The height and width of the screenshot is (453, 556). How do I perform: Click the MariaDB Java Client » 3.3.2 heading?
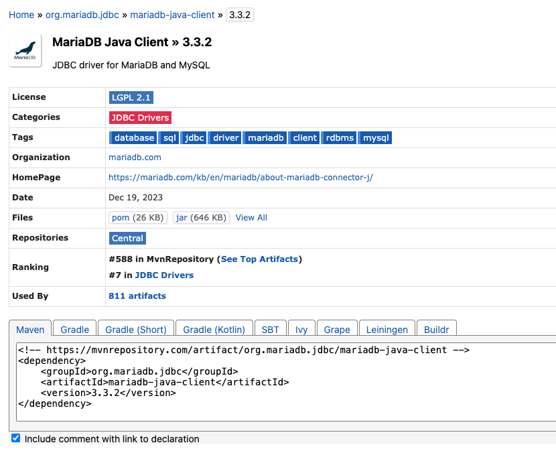click(x=132, y=42)
